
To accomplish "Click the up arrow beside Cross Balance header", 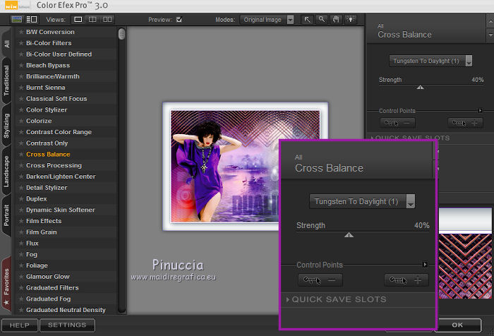I will tap(490, 21).
